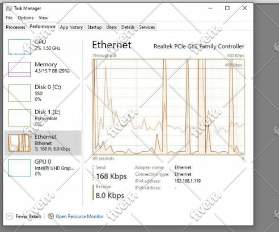Click Realtek PCIe GbE Family Controller text
Image resolution: width=279 pixels, height=232 pixels.
click(199, 47)
